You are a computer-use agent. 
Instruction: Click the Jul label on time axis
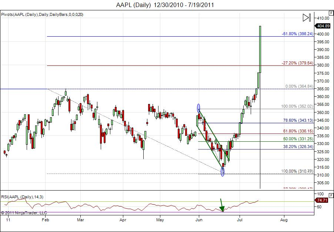(x=240, y=220)
